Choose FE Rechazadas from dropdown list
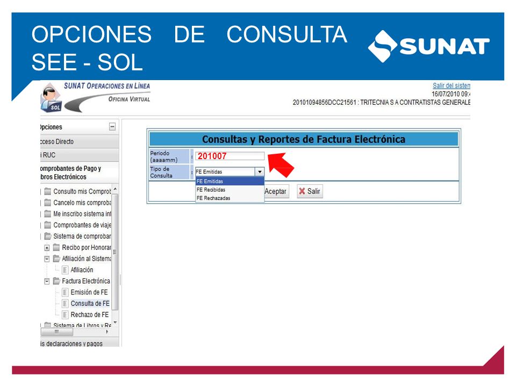 pyautogui.click(x=230, y=198)
